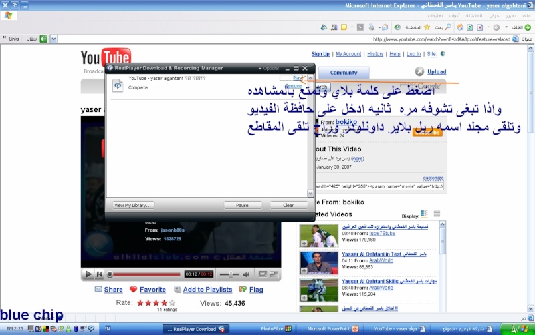Viewport: 535px width, 335px height.
Task: Click the Site globe icon in header
Action: 443,53
